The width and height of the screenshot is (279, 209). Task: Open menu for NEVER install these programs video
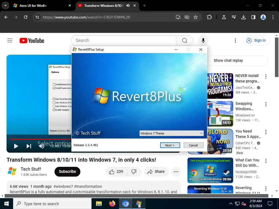click(x=266, y=76)
